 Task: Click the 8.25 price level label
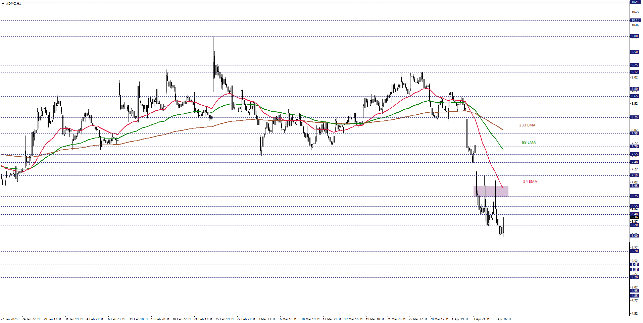pyautogui.click(x=634, y=117)
